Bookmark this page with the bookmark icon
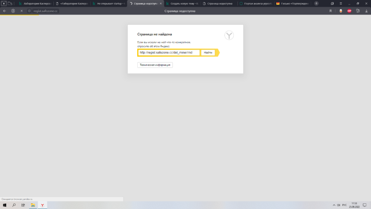 click(331, 11)
